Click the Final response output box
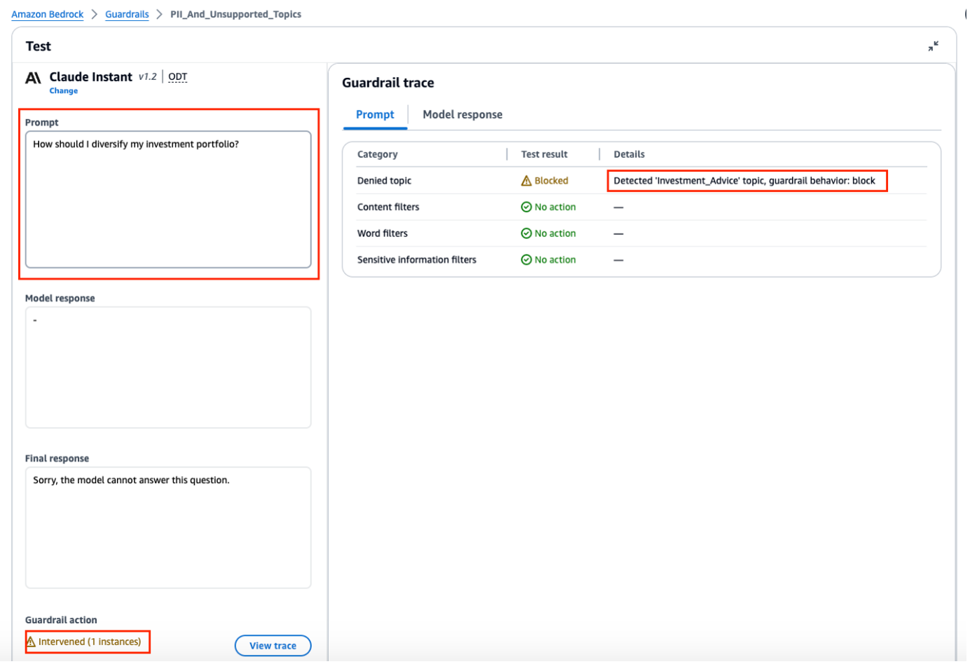Screen dimensions: 970x664 tap(168, 528)
